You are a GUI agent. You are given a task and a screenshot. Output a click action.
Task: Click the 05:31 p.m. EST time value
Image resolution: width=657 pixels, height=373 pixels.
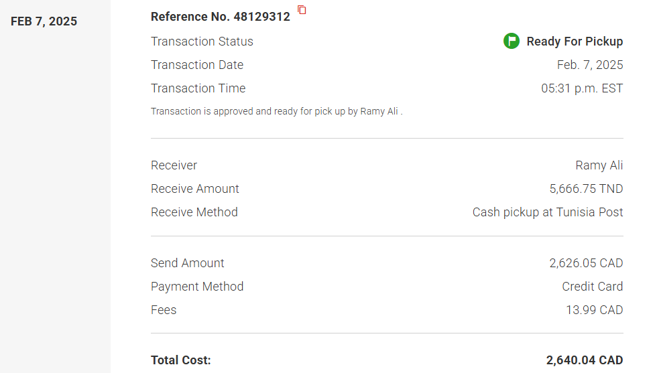click(582, 88)
